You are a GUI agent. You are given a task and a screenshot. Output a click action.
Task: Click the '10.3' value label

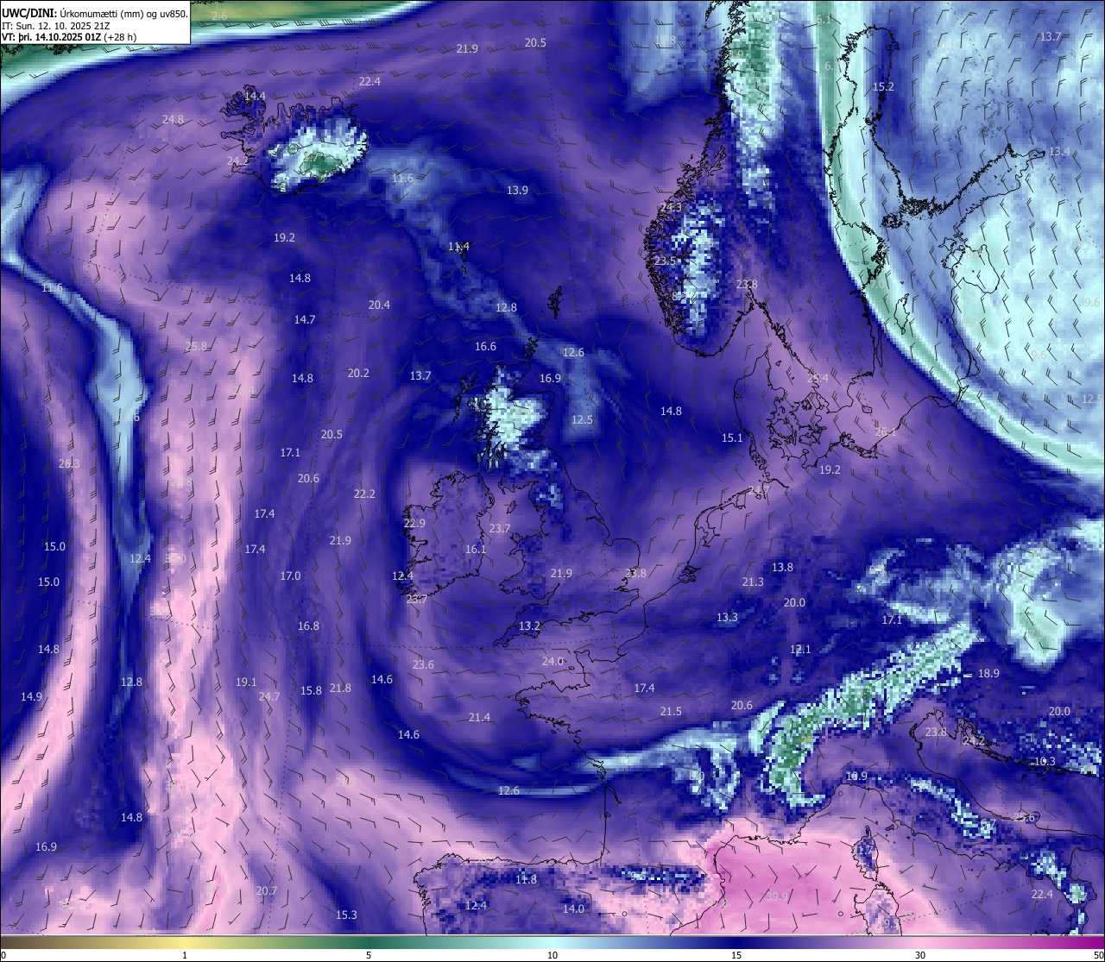pos(1045,762)
